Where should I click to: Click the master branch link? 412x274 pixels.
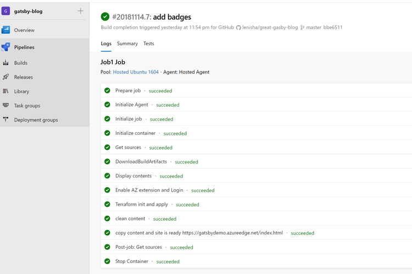[x=314, y=28]
